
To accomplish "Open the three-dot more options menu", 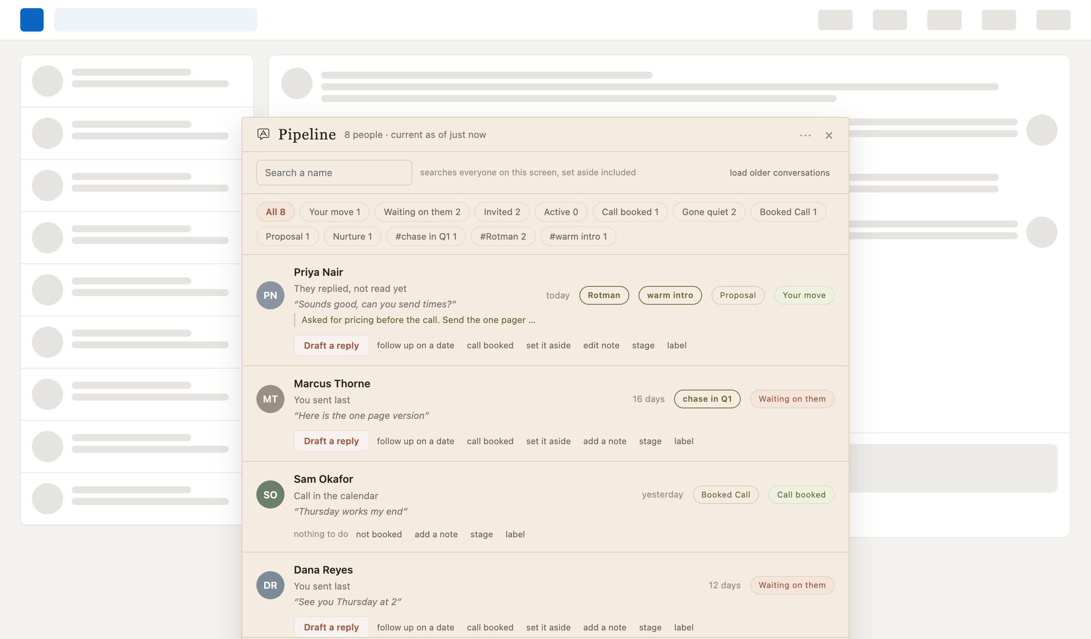I will (805, 136).
